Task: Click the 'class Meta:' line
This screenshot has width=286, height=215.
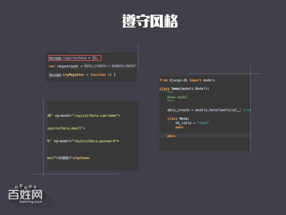Action: click(178, 119)
